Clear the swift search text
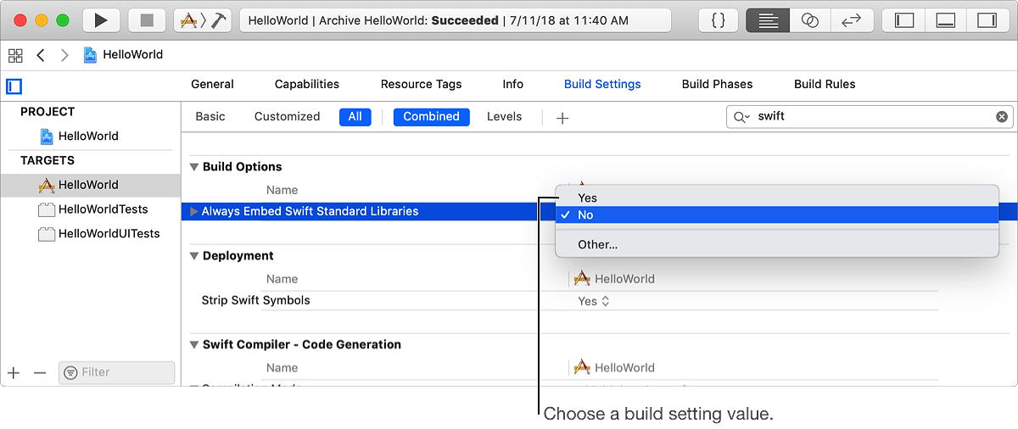1018x429 pixels. (1002, 117)
